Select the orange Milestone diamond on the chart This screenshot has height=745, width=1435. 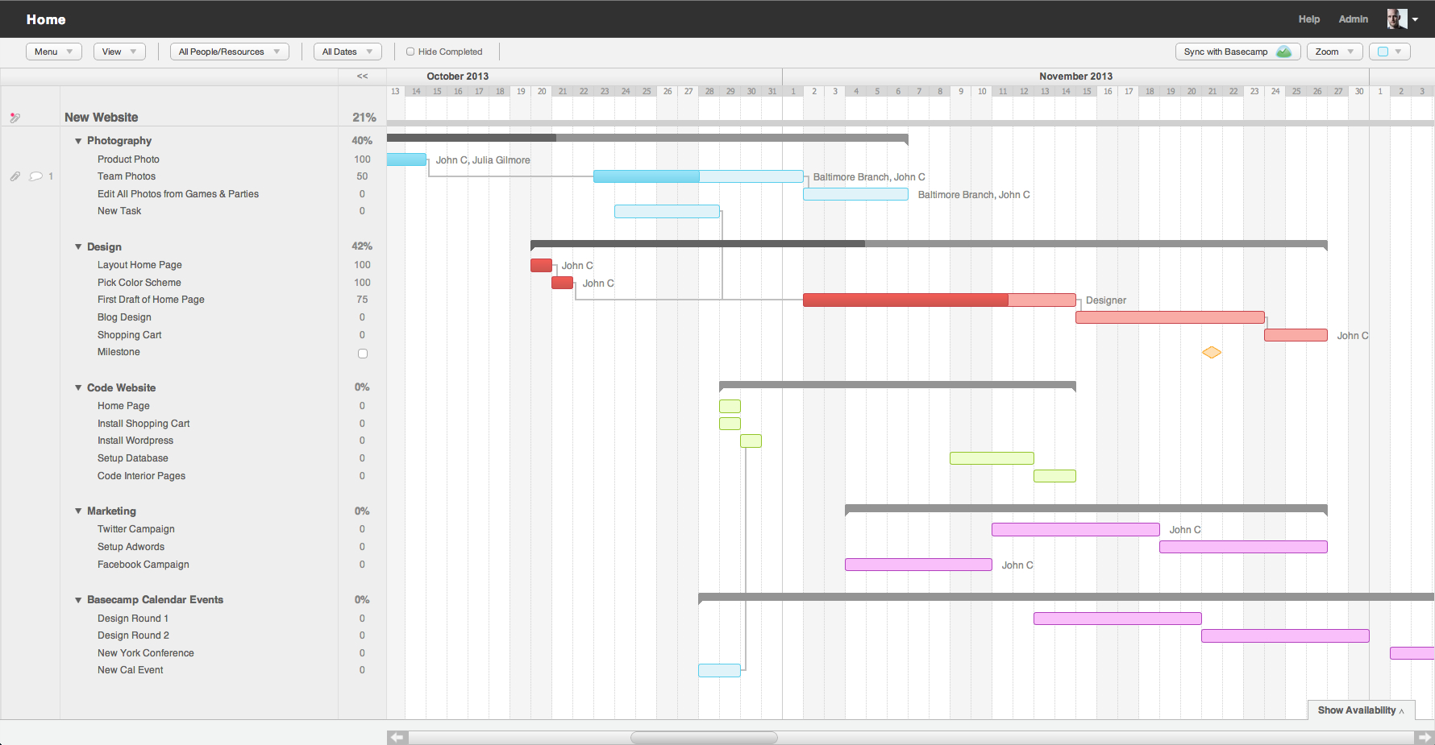tap(1211, 352)
